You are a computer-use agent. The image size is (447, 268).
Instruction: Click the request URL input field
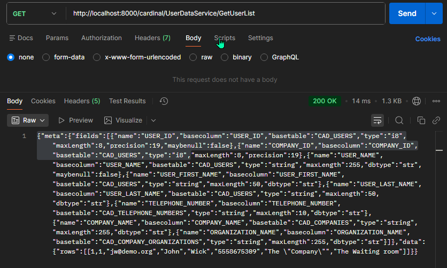(225, 13)
